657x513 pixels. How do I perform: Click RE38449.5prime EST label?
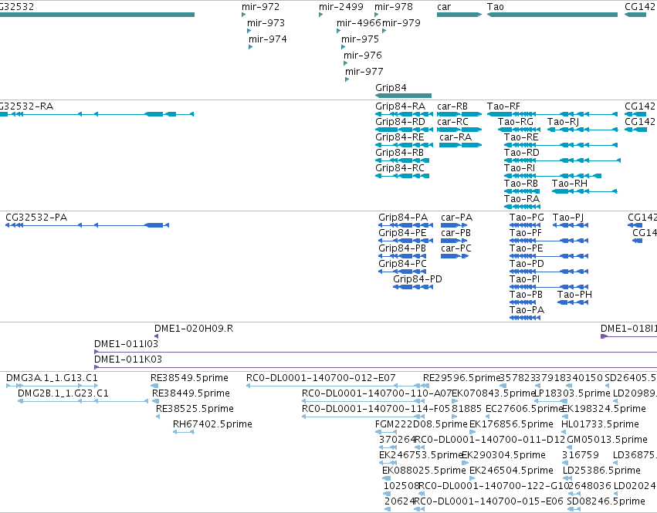point(191,393)
